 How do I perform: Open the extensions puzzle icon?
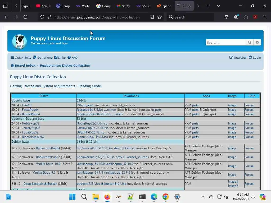coord(246,17)
